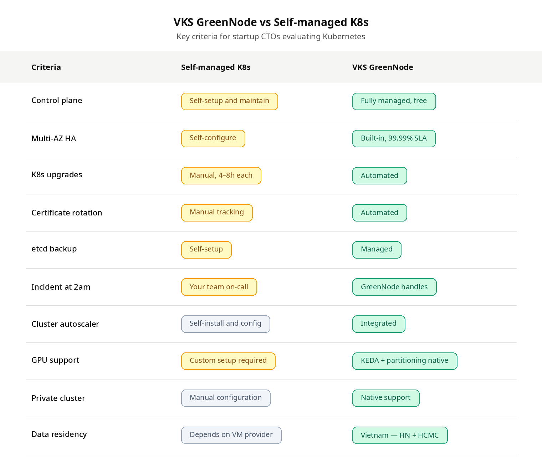
Task: Select the 'Depends on VM provider' badge
Action: point(231,435)
